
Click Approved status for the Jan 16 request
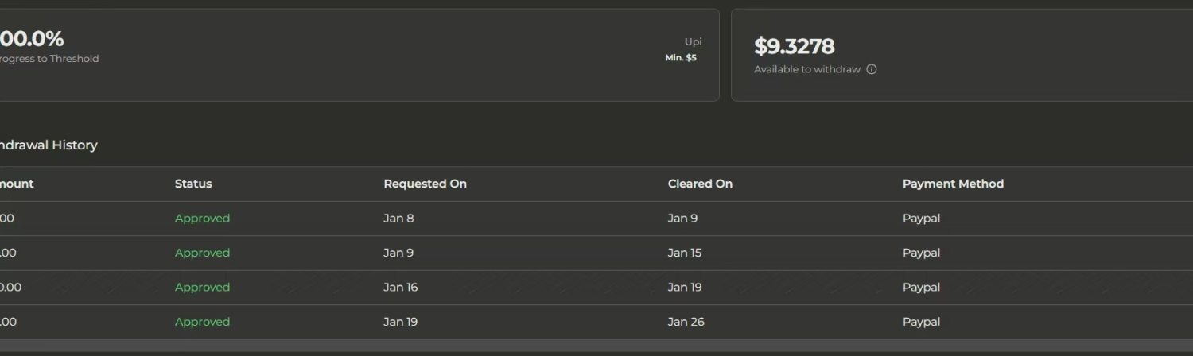pyautogui.click(x=202, y=288)
